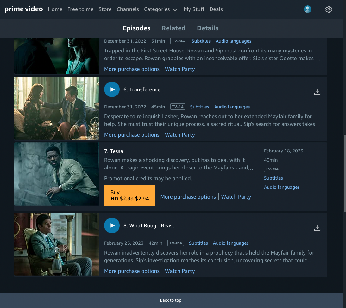
Task: Show Audio languages for episode 7 Tessa
Action: point(282,187)
